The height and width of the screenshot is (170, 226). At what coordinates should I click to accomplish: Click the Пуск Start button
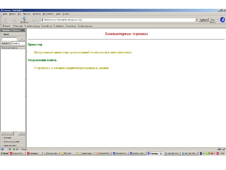(4, 153)
